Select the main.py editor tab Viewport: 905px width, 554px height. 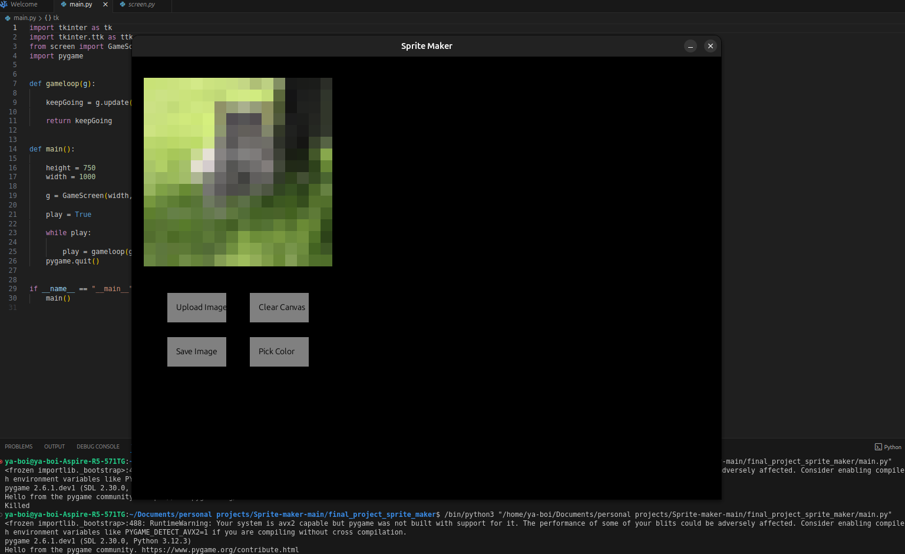click(x=81, y=5)
